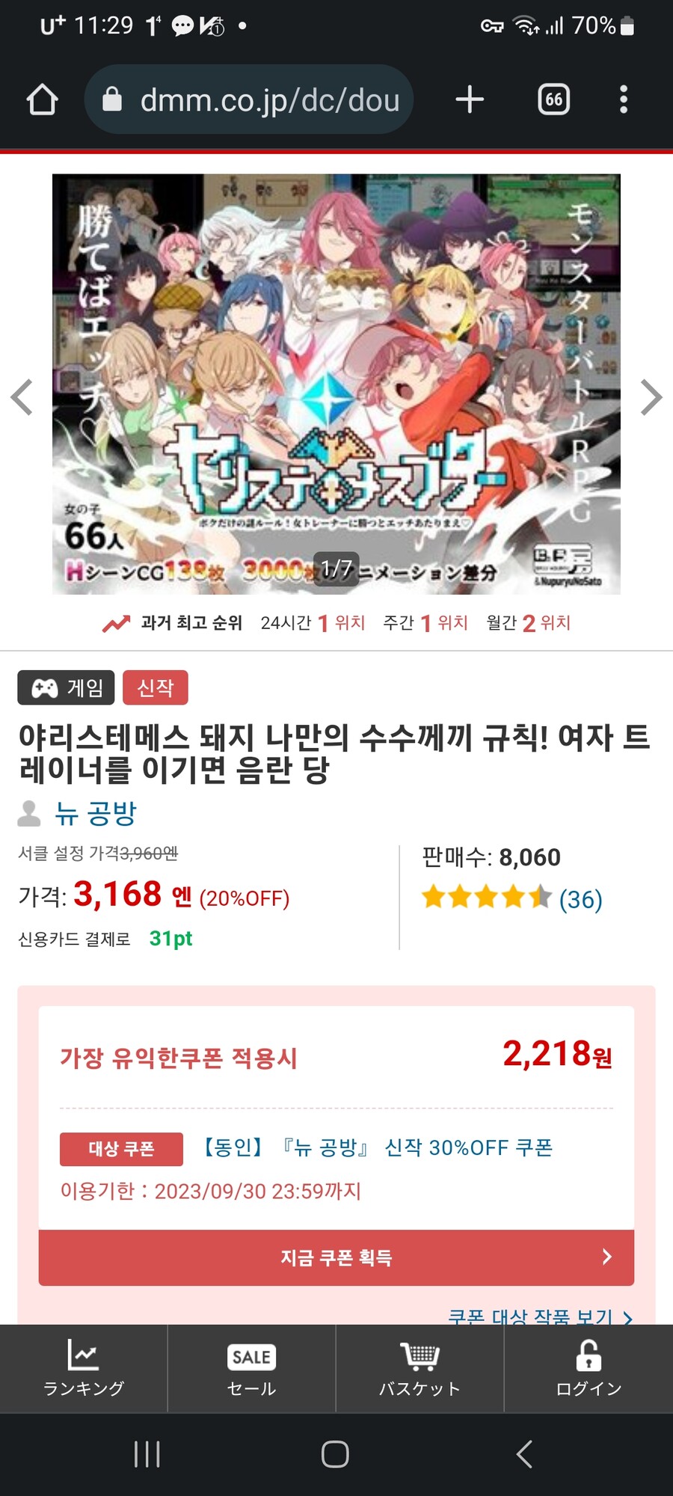Open the tab switcher showing 66 tabs
Screen dimensions: 673x1496
coord(554,99)
